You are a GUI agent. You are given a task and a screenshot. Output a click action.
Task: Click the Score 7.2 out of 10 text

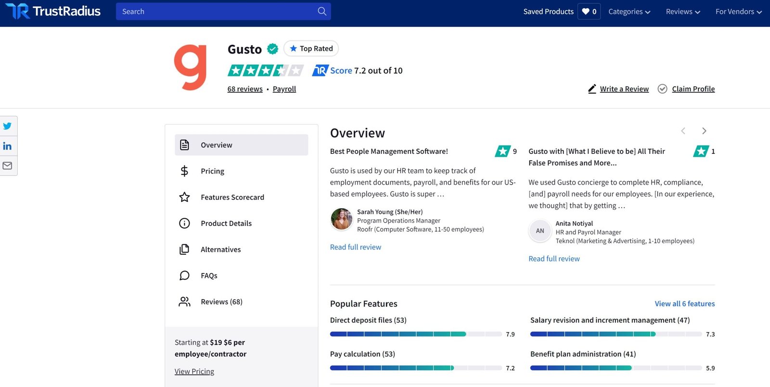[x=366, y=71]
